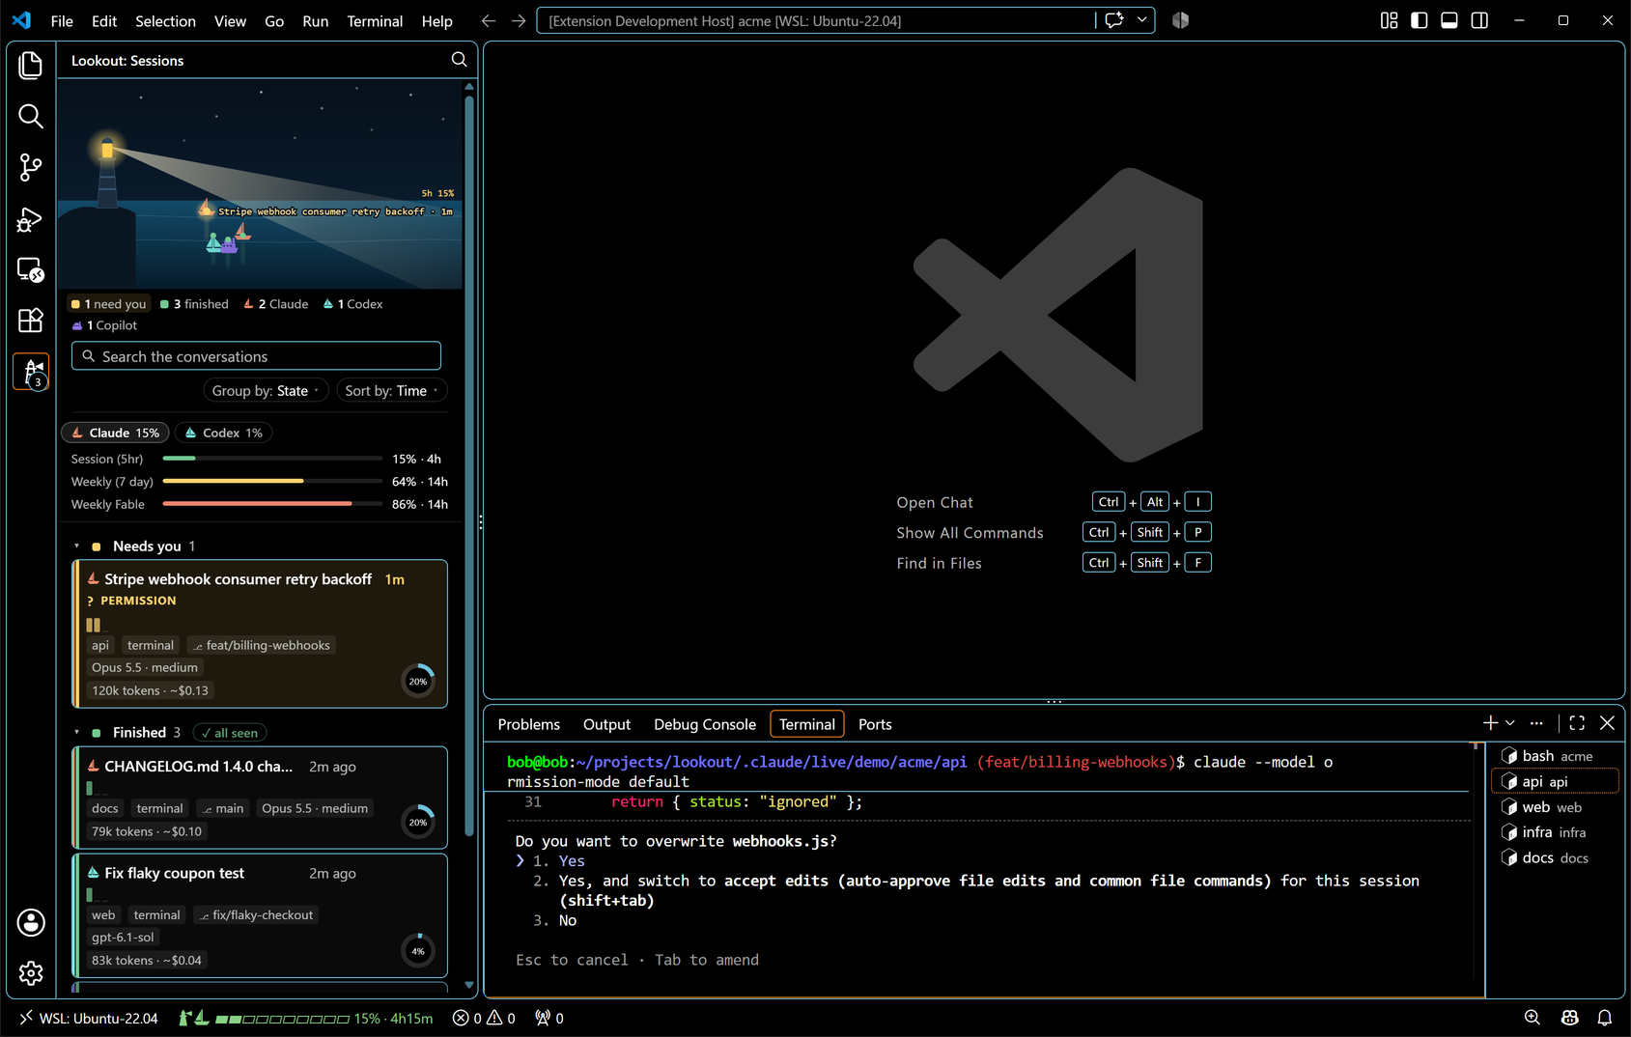Open the Terminal menu
Viewport: 1631px width, 1037px height.
click(x=375, y=20)
